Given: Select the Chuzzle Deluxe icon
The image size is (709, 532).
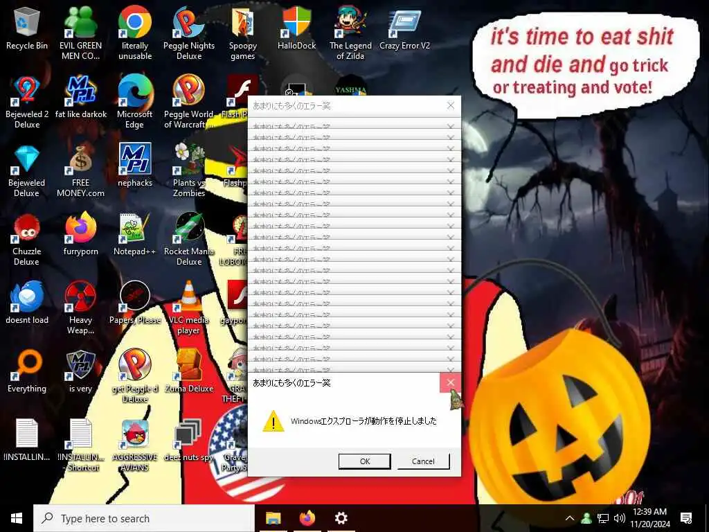Looking at the screenshot, I should (27, 240).
